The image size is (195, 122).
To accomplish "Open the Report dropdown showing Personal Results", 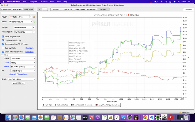I will [21, 22].
